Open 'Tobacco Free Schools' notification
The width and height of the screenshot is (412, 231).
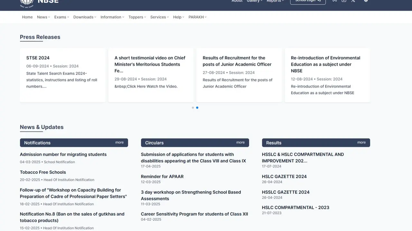43,172
